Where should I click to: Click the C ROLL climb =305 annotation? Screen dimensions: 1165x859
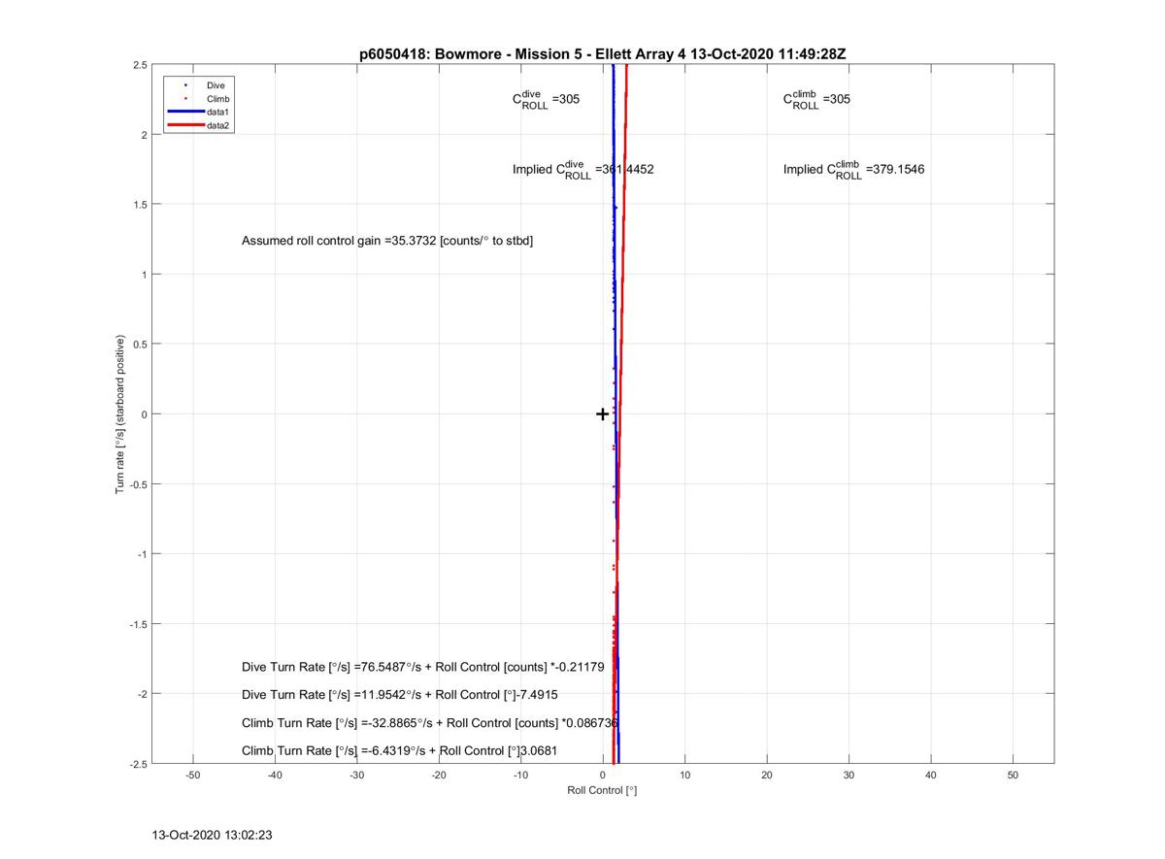tap(816, 99)
